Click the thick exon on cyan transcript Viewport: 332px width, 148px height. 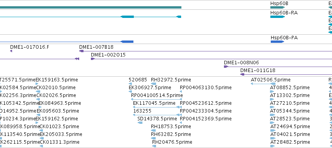[127, 17]
